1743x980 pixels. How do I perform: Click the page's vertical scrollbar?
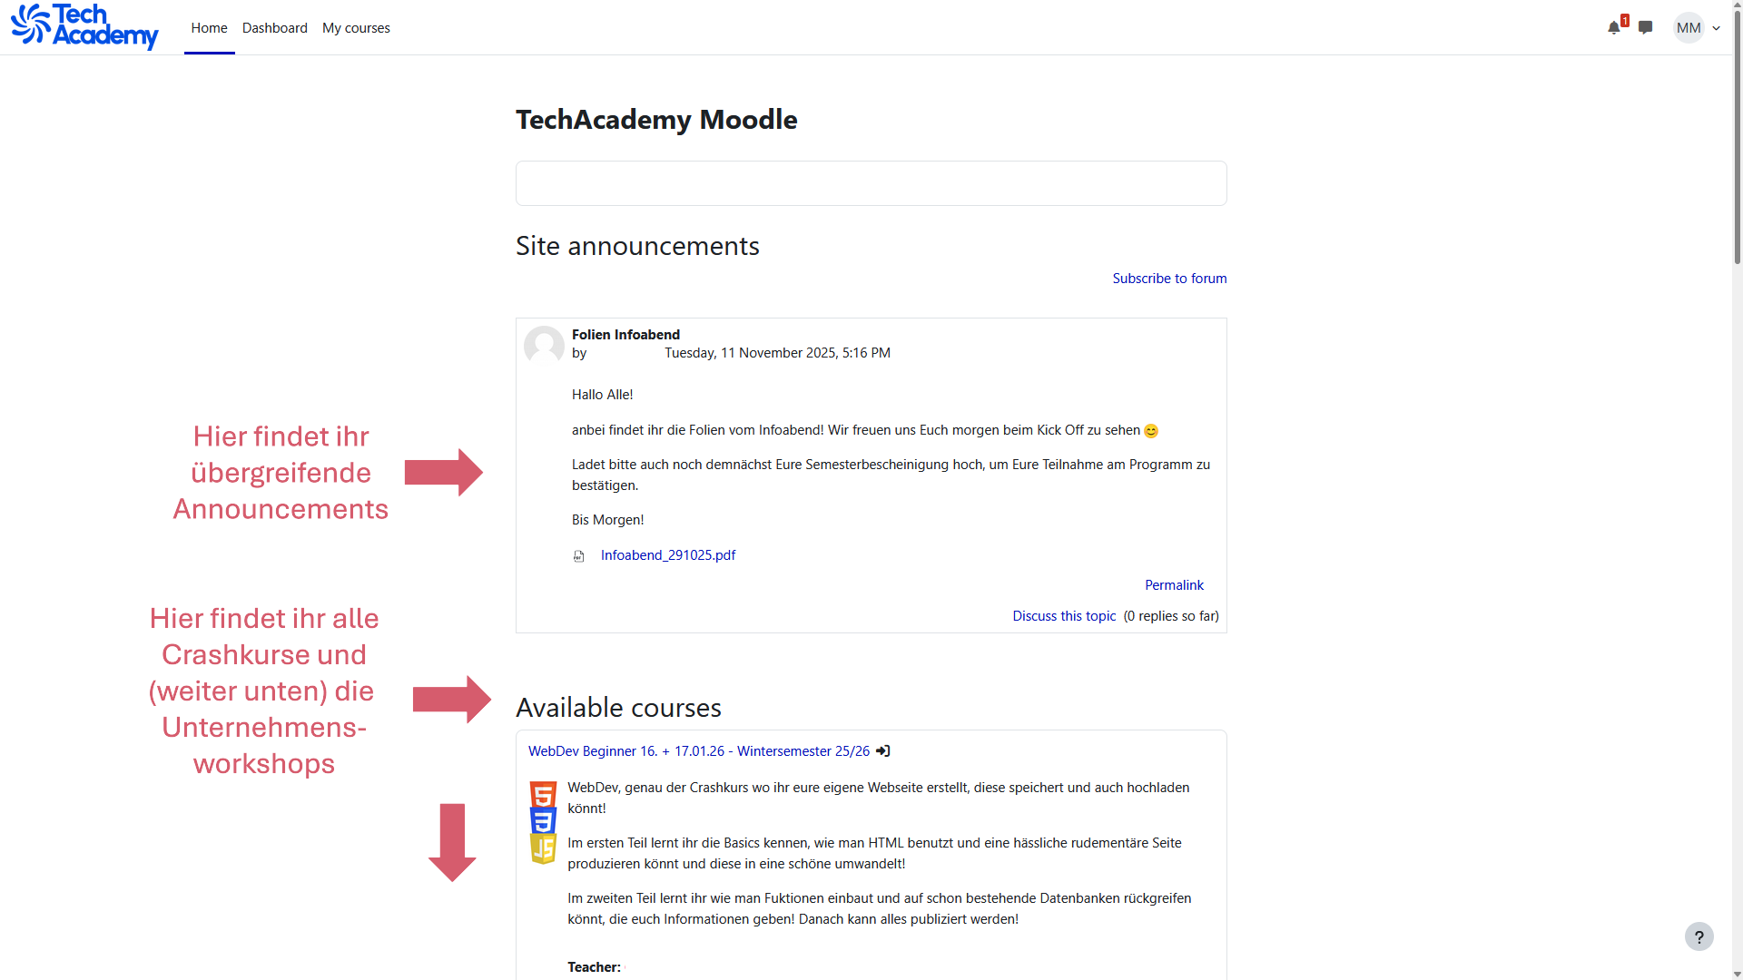pyautogui.click(x=1737, y=136)
